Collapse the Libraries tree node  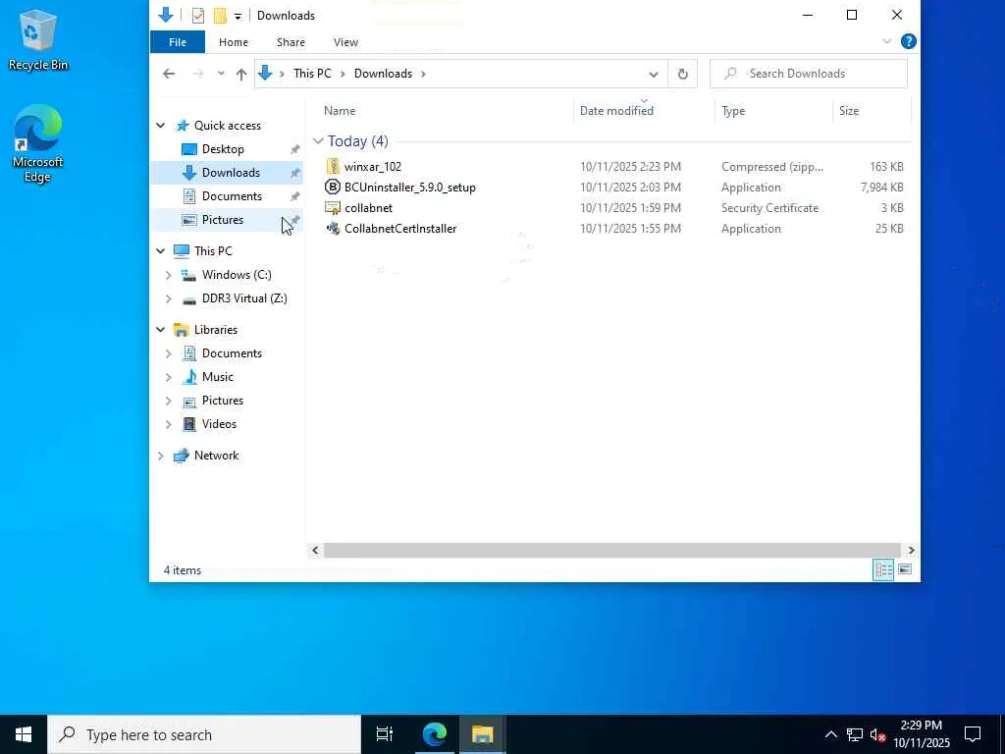[160, 330]
